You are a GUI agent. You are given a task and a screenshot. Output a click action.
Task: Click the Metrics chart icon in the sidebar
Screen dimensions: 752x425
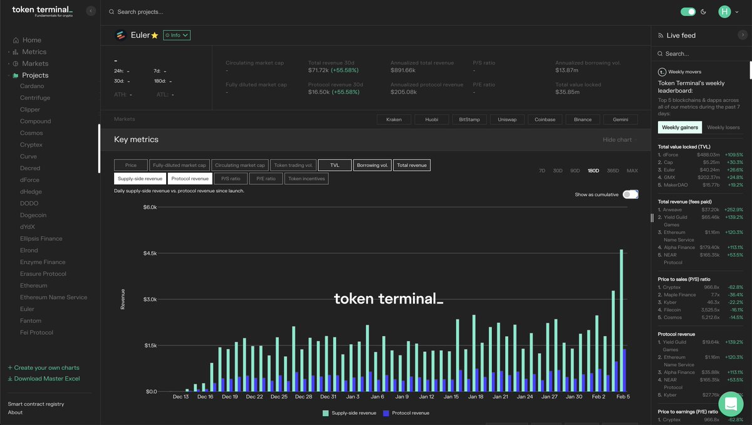pyautogui.click(x=16, y=52)
